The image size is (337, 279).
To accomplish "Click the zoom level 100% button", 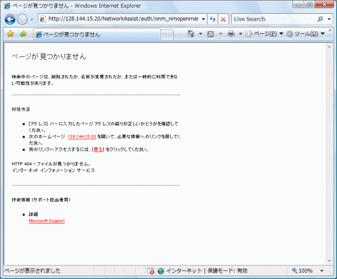I will [x=302, y=271].
